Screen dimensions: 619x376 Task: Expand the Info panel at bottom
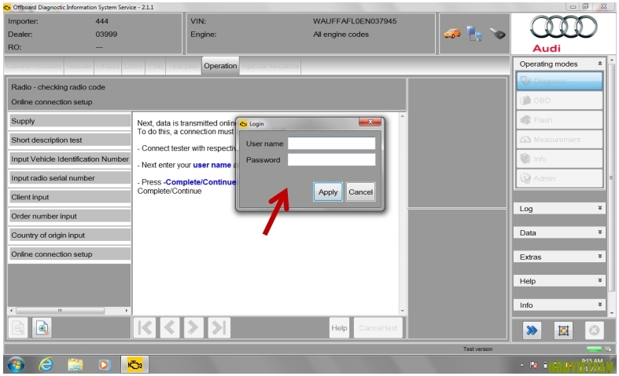coord(559,305)
